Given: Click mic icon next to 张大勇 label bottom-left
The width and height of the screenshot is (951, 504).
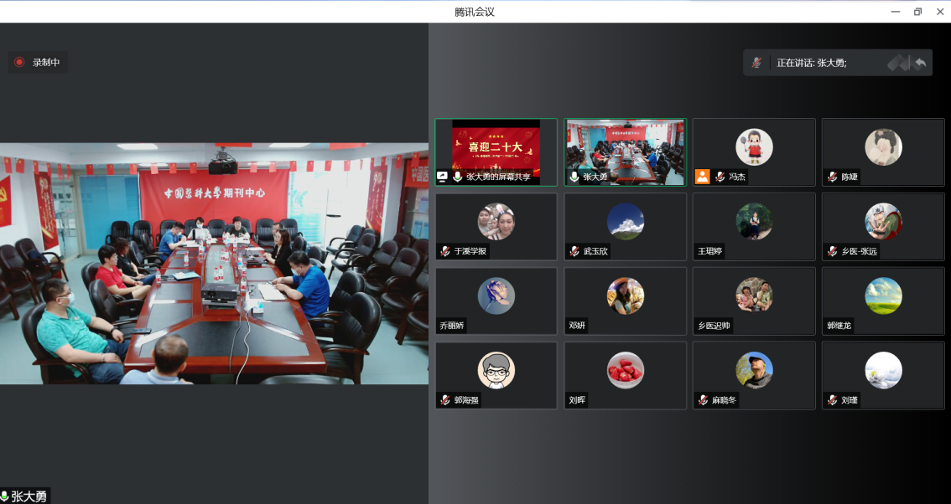Looking at the screenshot, I should (x=4, y=496).
